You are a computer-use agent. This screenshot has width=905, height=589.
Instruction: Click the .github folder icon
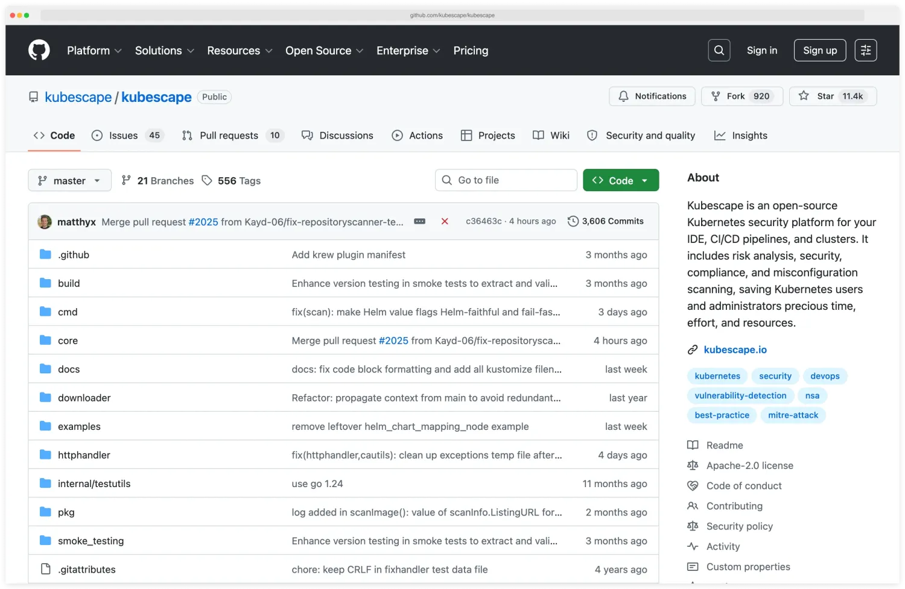(x=45, y=254)
